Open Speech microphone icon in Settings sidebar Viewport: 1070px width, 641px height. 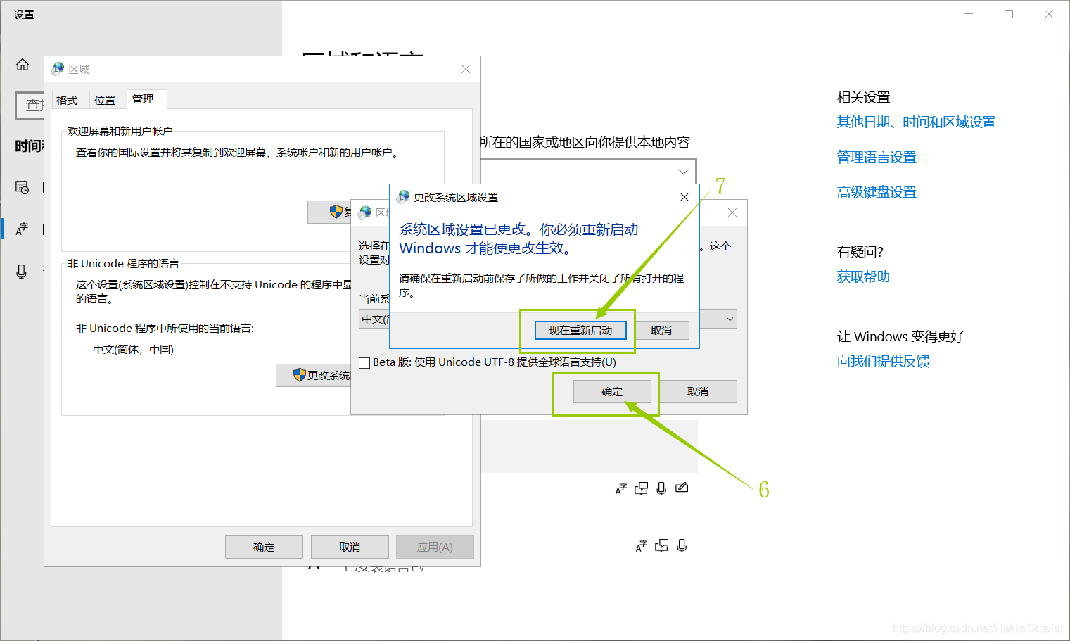pyautogui.click(x=22, y=272)
